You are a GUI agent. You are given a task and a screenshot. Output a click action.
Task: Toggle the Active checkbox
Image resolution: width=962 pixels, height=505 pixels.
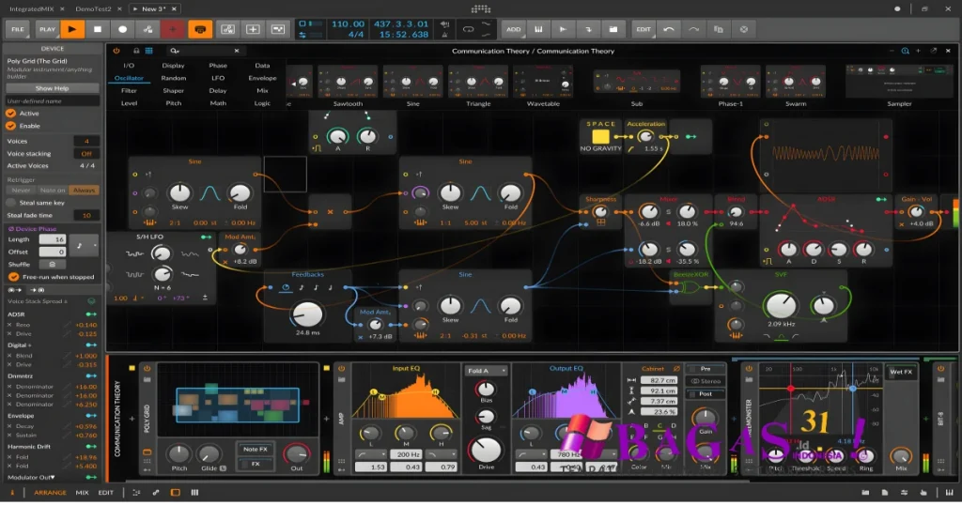tap(11, 114)
